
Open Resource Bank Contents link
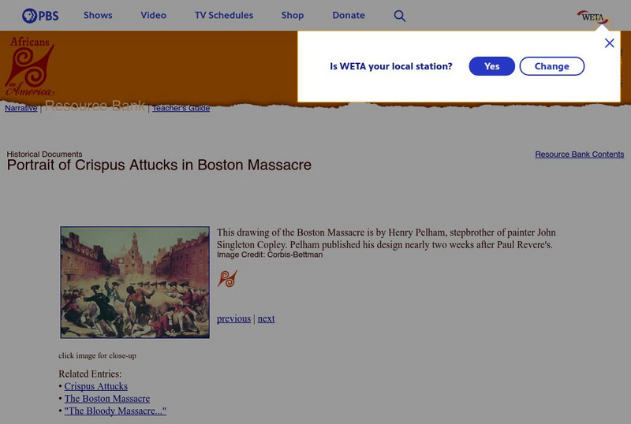580,154
